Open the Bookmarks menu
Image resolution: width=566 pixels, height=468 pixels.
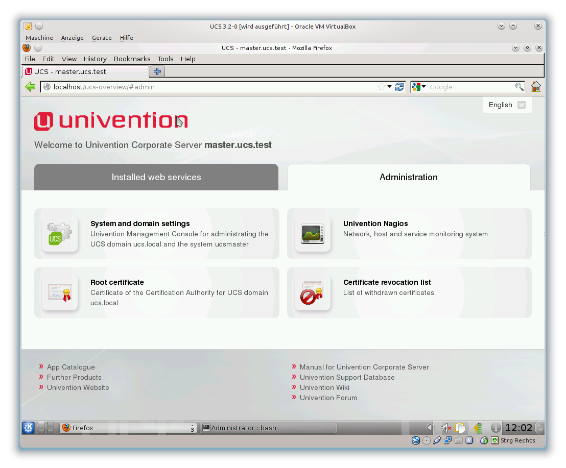[132, 59]
